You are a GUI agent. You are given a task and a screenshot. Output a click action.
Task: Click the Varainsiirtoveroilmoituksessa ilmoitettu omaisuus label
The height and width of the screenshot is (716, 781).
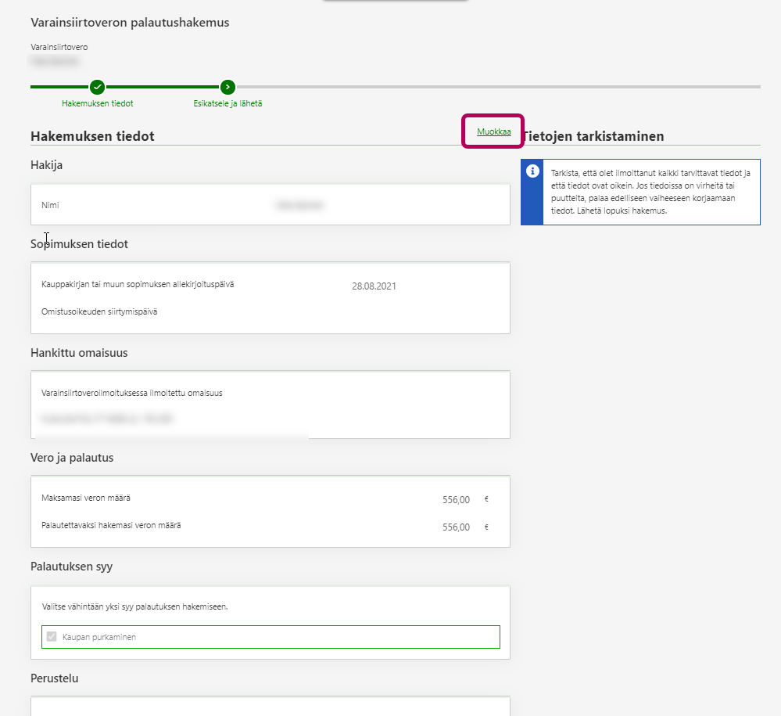click(x=131, y=393)
